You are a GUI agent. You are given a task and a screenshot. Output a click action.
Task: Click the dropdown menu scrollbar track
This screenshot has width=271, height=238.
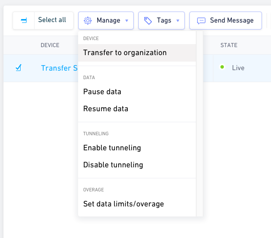[199, 124]
